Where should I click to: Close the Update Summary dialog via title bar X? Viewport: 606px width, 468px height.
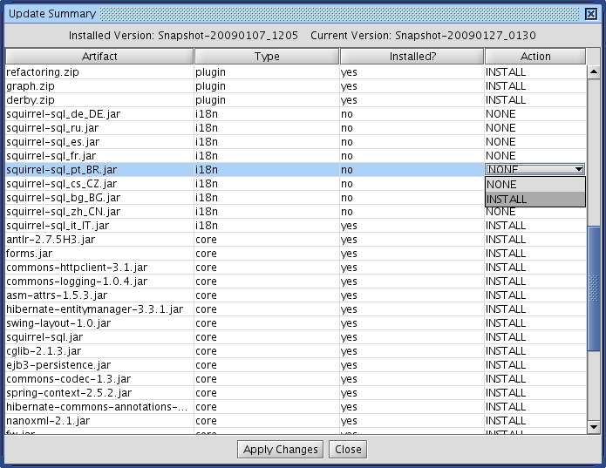[x=590, y=14]
